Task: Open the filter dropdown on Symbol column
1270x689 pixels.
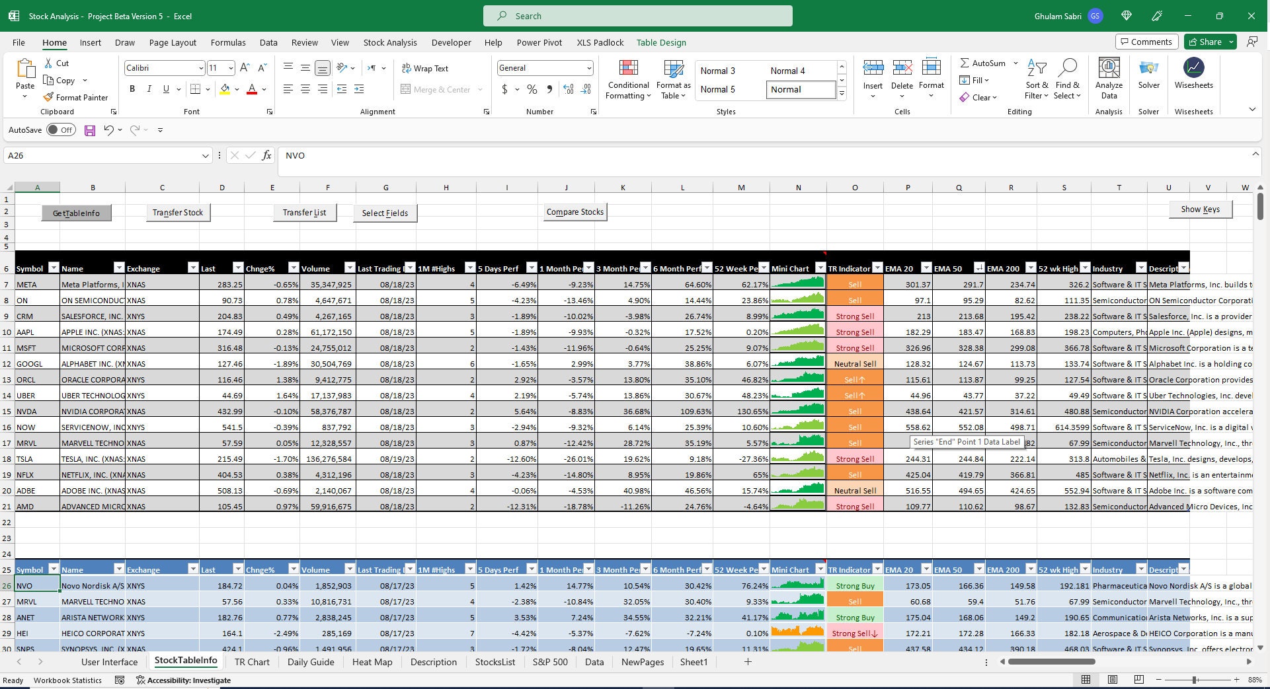Action: pyautogui.click(x=52, y=268)
